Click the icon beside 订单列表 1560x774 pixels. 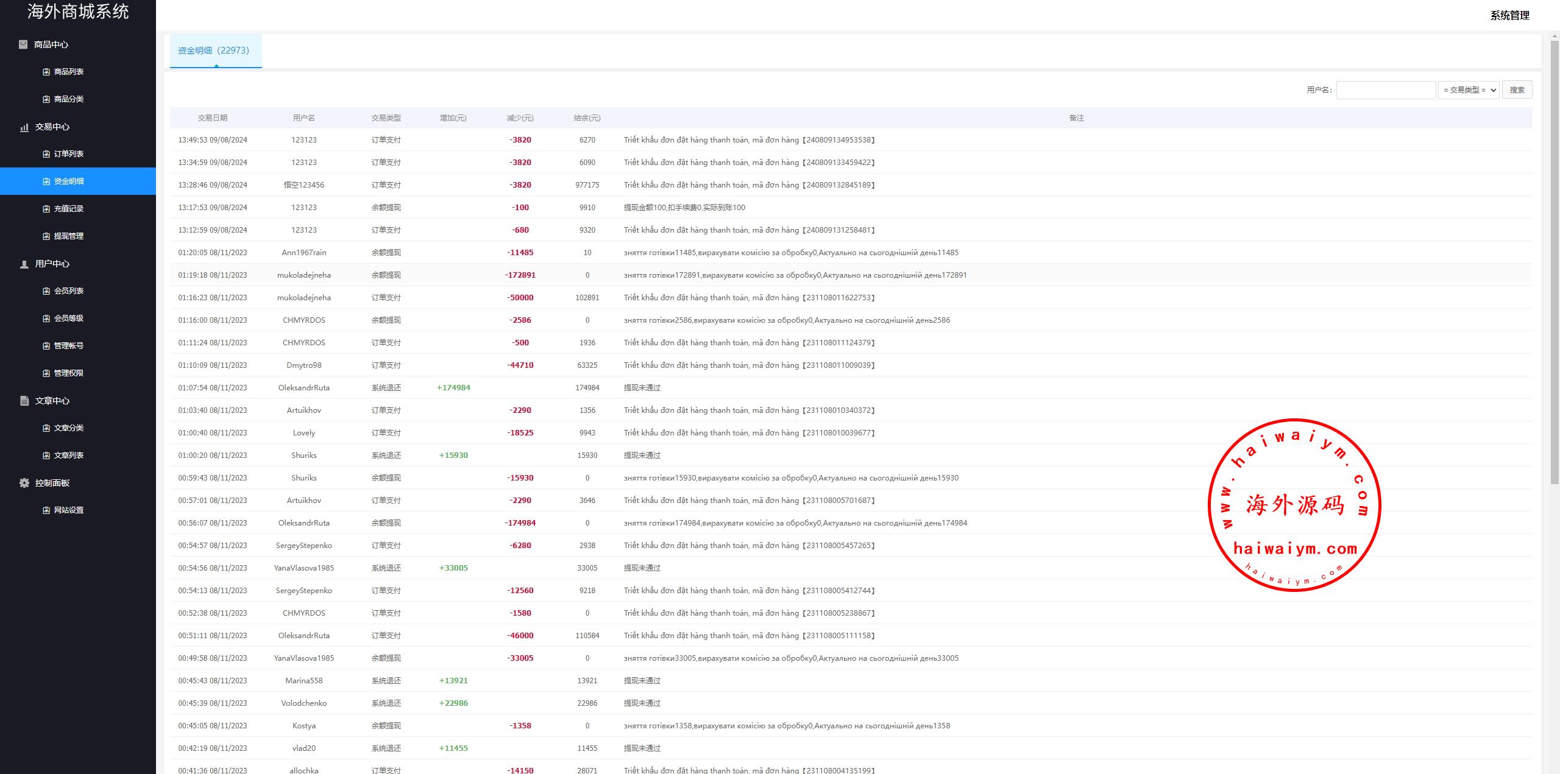pyautogui.click(x=46, y=154)
